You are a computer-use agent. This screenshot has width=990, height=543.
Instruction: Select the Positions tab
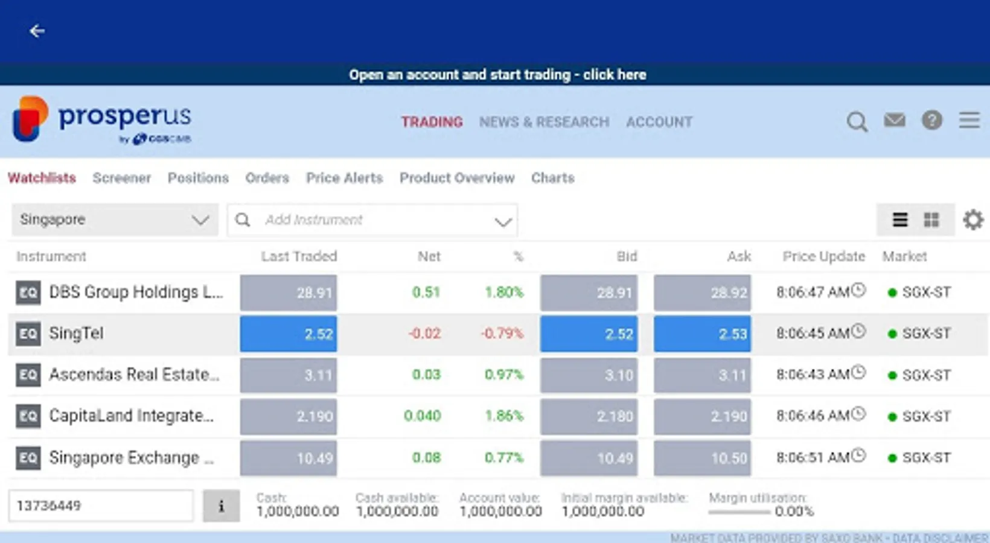pyautogui.click(x=198, y=178)
